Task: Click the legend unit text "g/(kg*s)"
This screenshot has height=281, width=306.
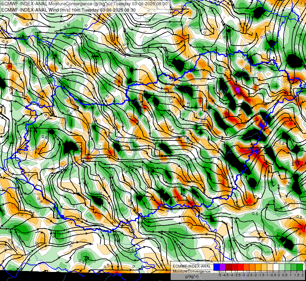Action: pos(192,277)
